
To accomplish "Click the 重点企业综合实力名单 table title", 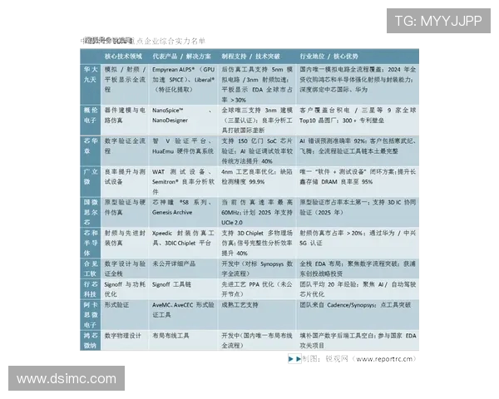I will coord(143,41).
